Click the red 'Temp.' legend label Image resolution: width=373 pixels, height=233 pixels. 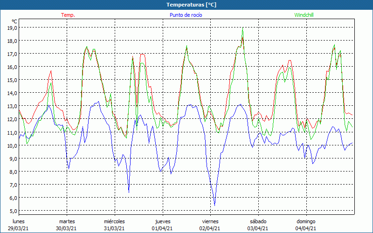click(68, 15)
